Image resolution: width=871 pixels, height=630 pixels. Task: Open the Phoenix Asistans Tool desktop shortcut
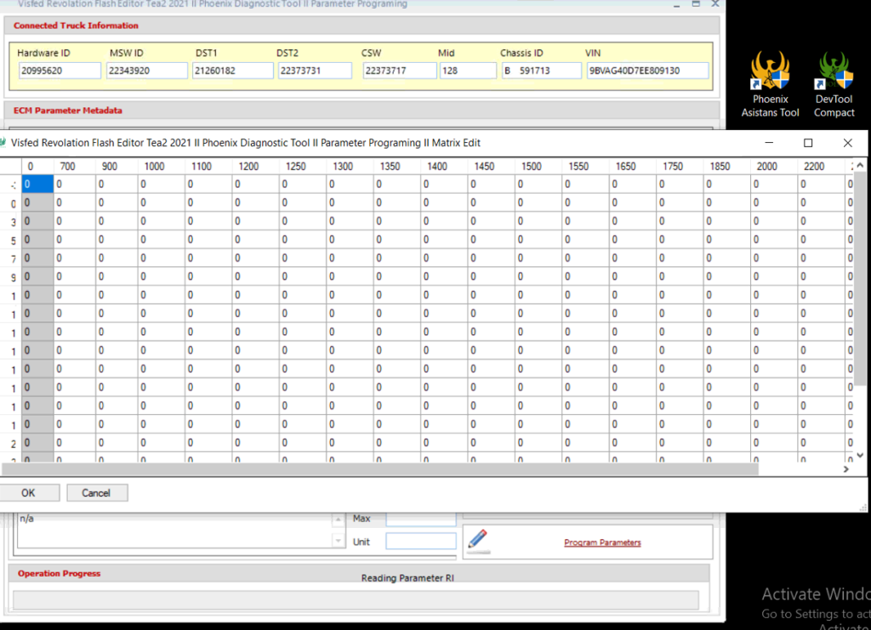point(770,84)
